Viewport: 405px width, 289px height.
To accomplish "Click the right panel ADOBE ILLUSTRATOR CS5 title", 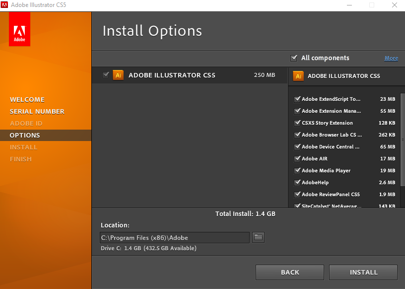I will pyautogui.click(x=344, y=76).
